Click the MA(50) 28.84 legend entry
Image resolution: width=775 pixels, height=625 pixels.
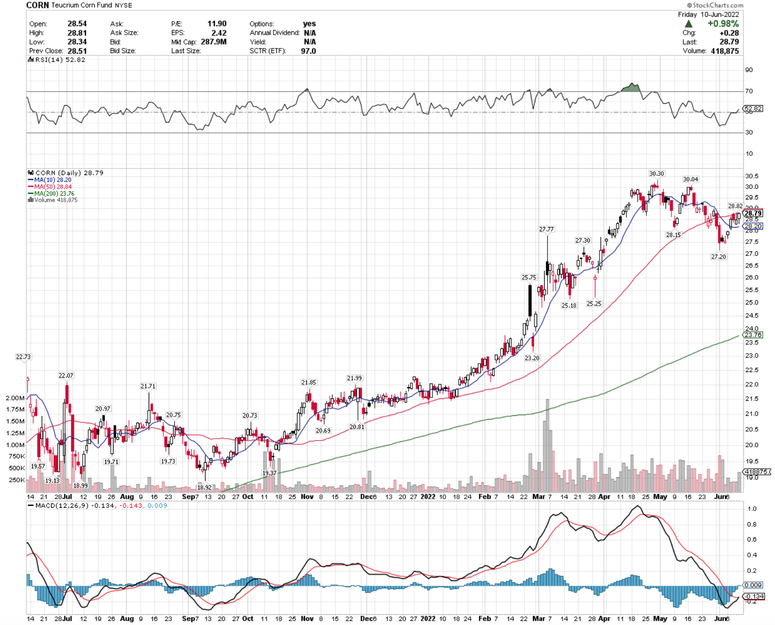click(x=53, y=187)
